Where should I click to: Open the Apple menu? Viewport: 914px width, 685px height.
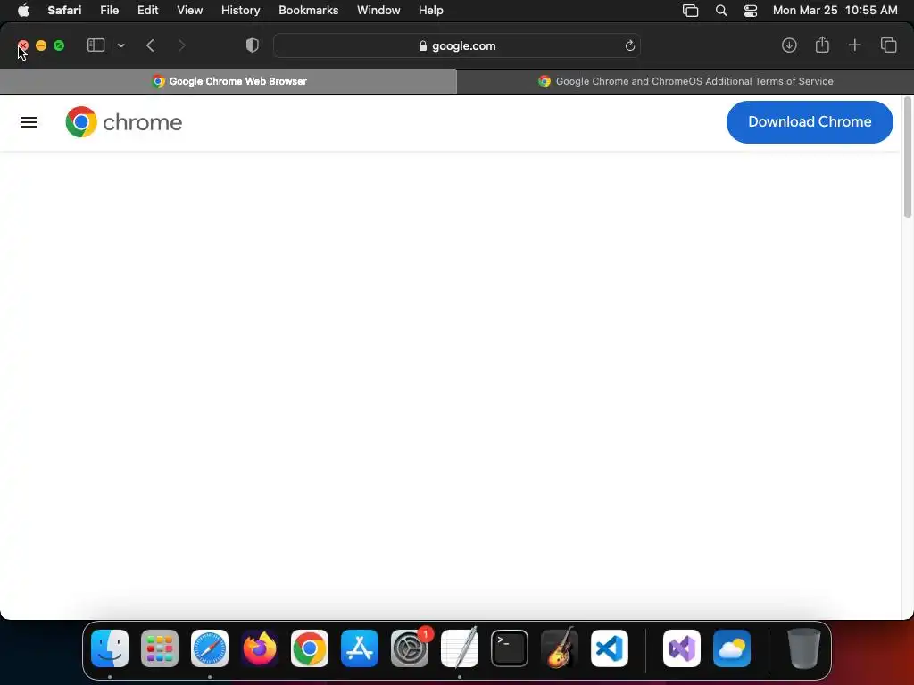pos(23,11)
